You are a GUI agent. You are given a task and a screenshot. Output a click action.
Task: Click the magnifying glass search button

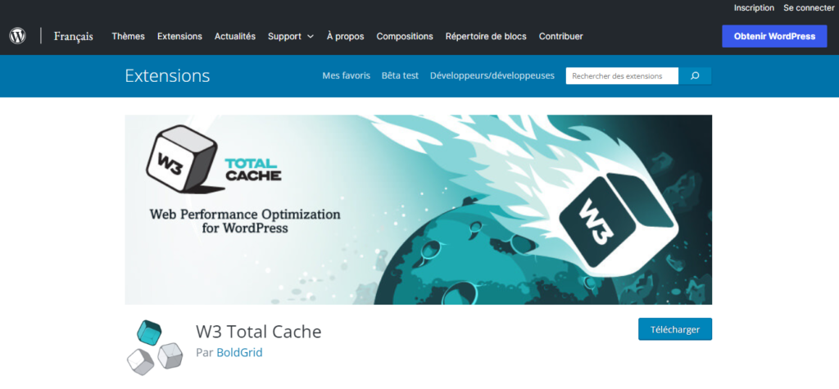tap(695, 76)
